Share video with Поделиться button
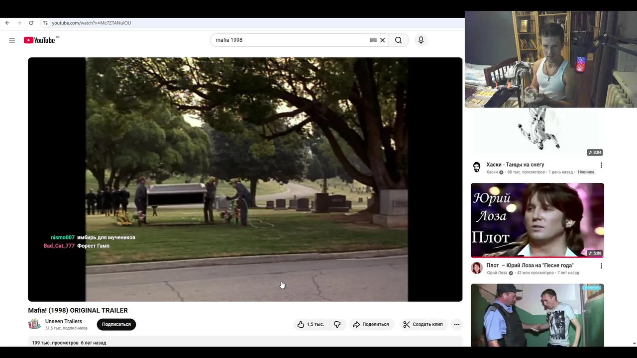This screenshot has height=358, width=637. click(371, 324)
